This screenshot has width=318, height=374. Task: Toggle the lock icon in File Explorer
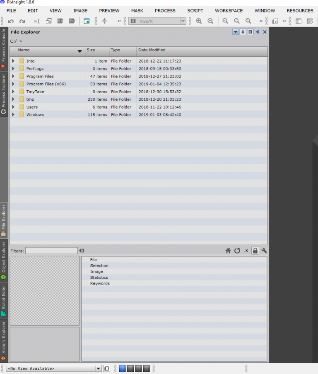click(255, 251)
